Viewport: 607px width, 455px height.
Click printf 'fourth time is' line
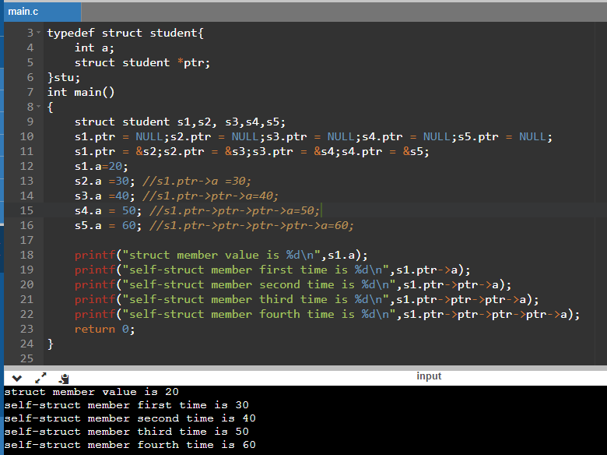[x=327, y=314]
